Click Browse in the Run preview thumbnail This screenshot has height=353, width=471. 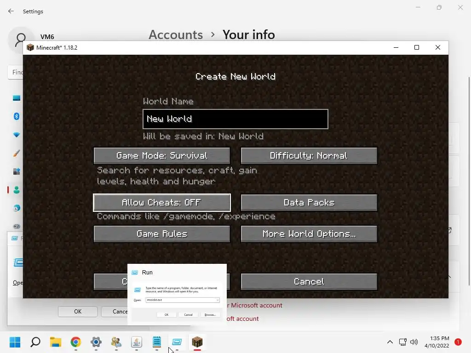pos(210,314)
